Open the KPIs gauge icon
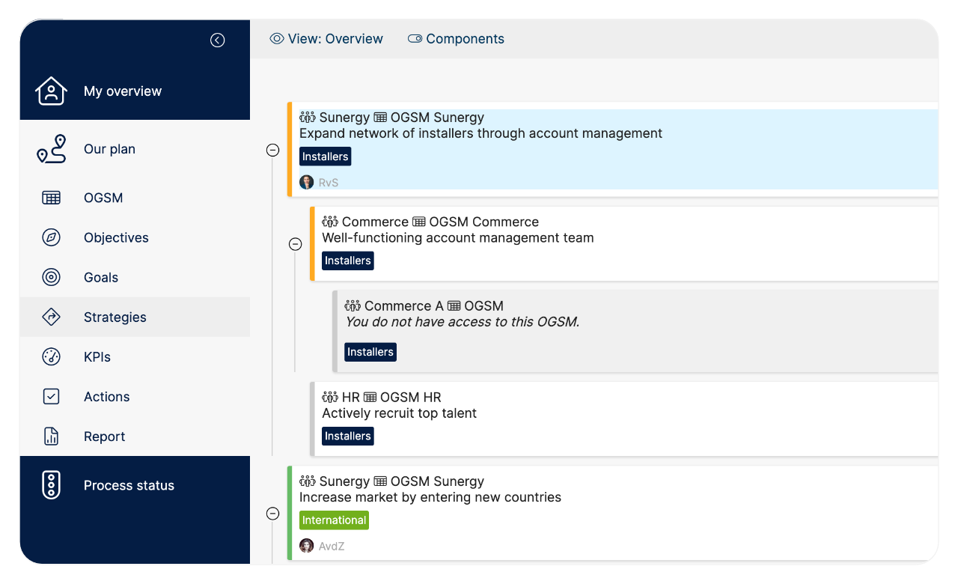This screenshot has height=584, width=958. [51, 357]
